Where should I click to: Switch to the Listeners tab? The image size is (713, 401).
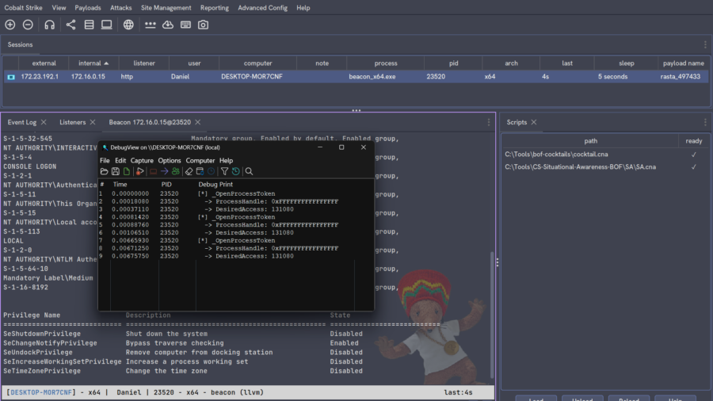pos(72,122)
